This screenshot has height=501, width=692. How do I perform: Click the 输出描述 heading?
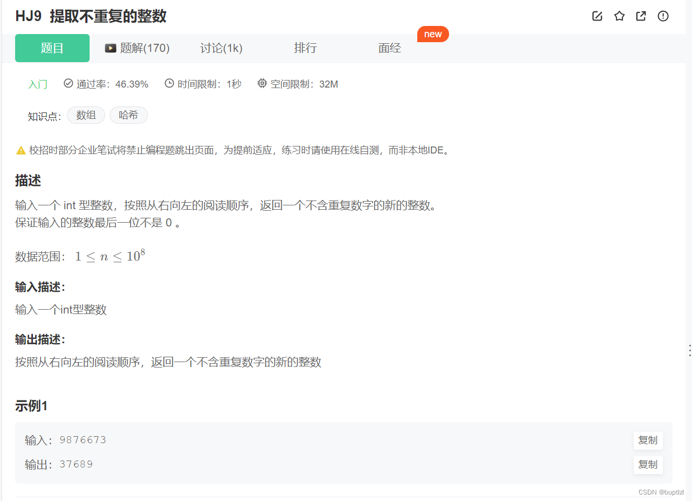coord(40,339)
